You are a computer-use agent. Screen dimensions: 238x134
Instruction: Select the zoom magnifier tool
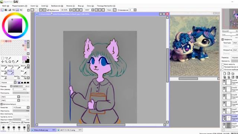[x=6, y=62]
